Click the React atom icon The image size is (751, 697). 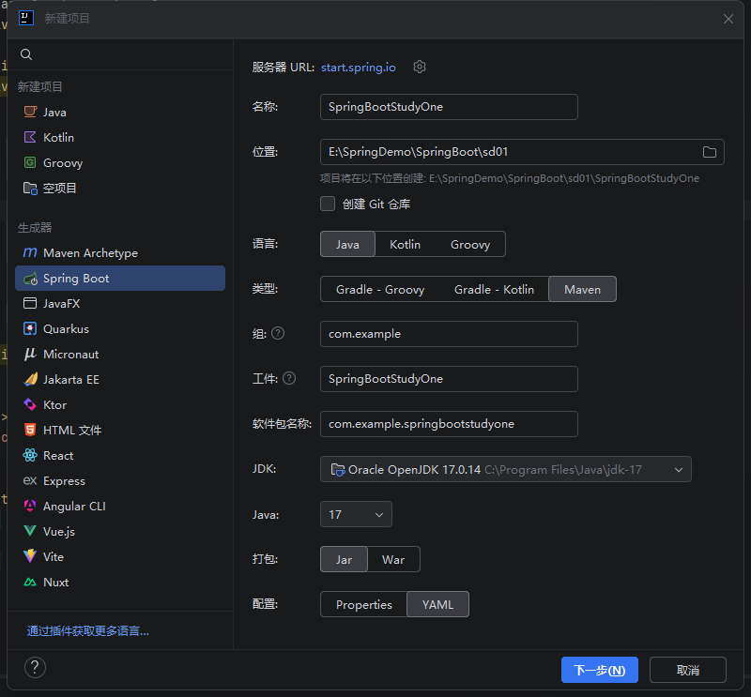(30, 455)
